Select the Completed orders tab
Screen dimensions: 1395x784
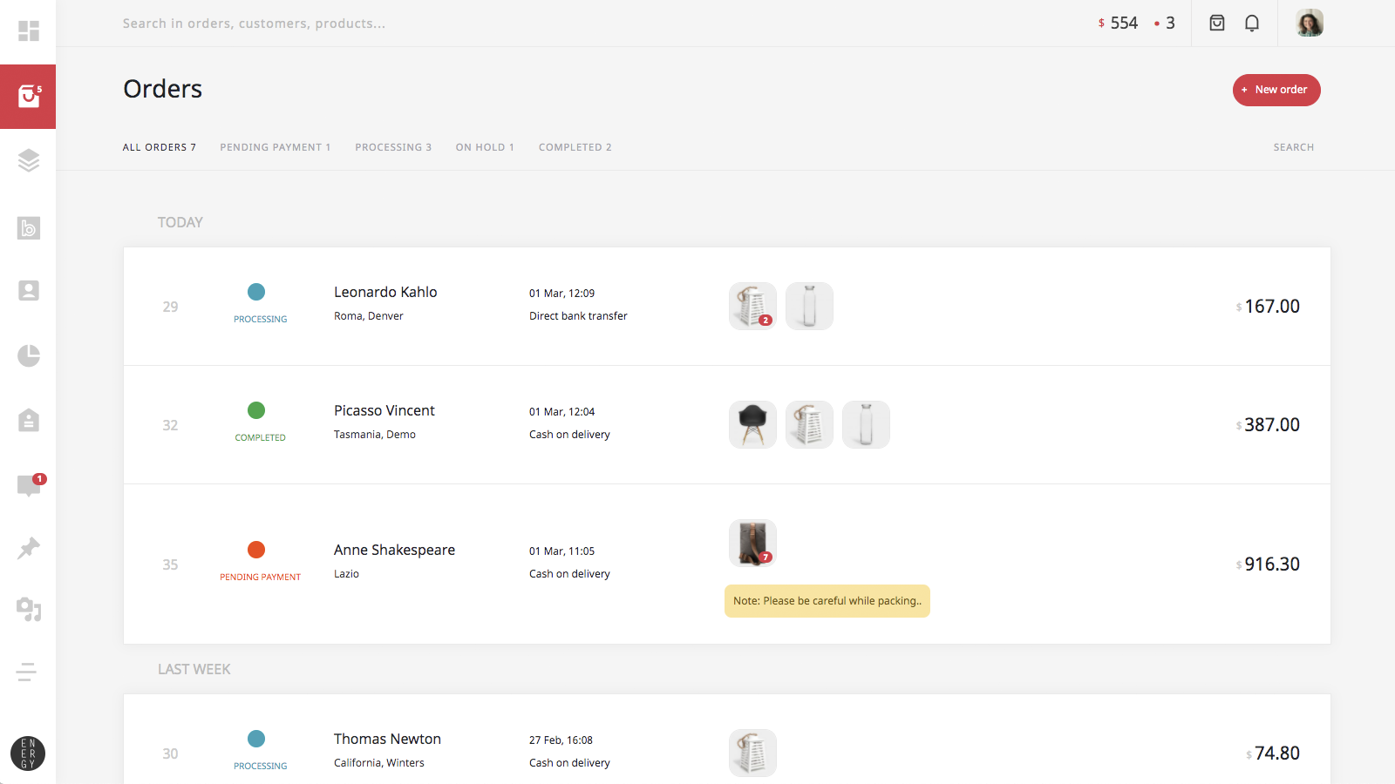[x=575, y=147]
